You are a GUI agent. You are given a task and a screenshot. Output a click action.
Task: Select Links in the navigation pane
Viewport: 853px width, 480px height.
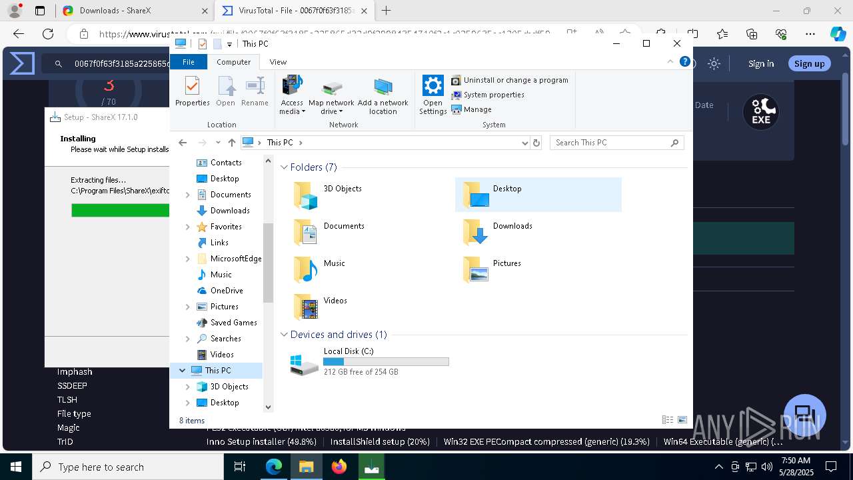click(219, 243)
